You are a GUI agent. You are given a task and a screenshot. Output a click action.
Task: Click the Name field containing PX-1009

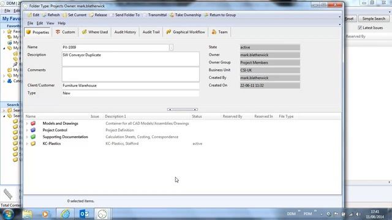(116, 48)
